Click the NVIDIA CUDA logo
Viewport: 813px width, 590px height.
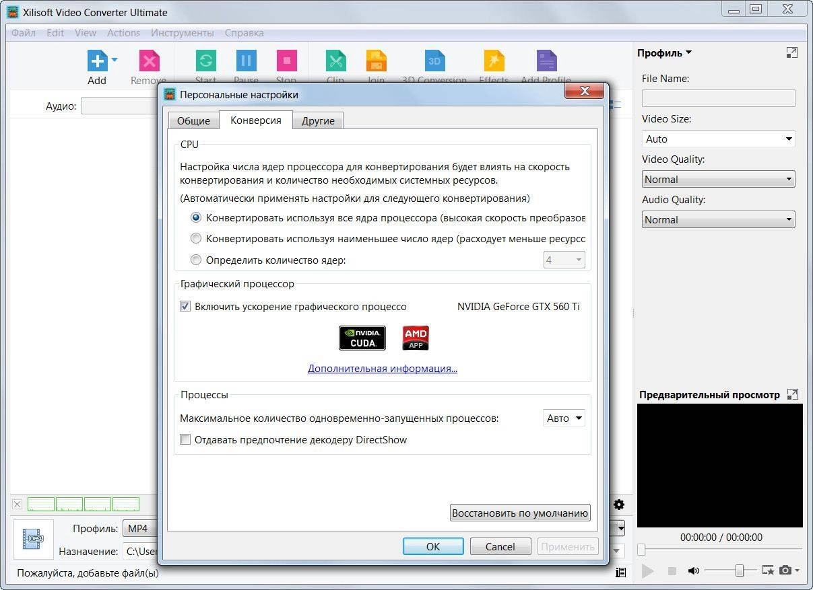(x=362, y=338)
